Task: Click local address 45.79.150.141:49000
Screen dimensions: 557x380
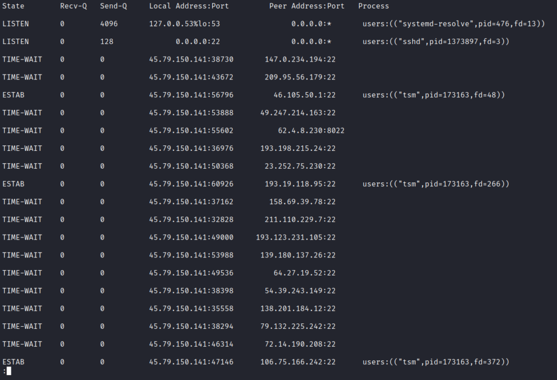Action: coord(191,237)
